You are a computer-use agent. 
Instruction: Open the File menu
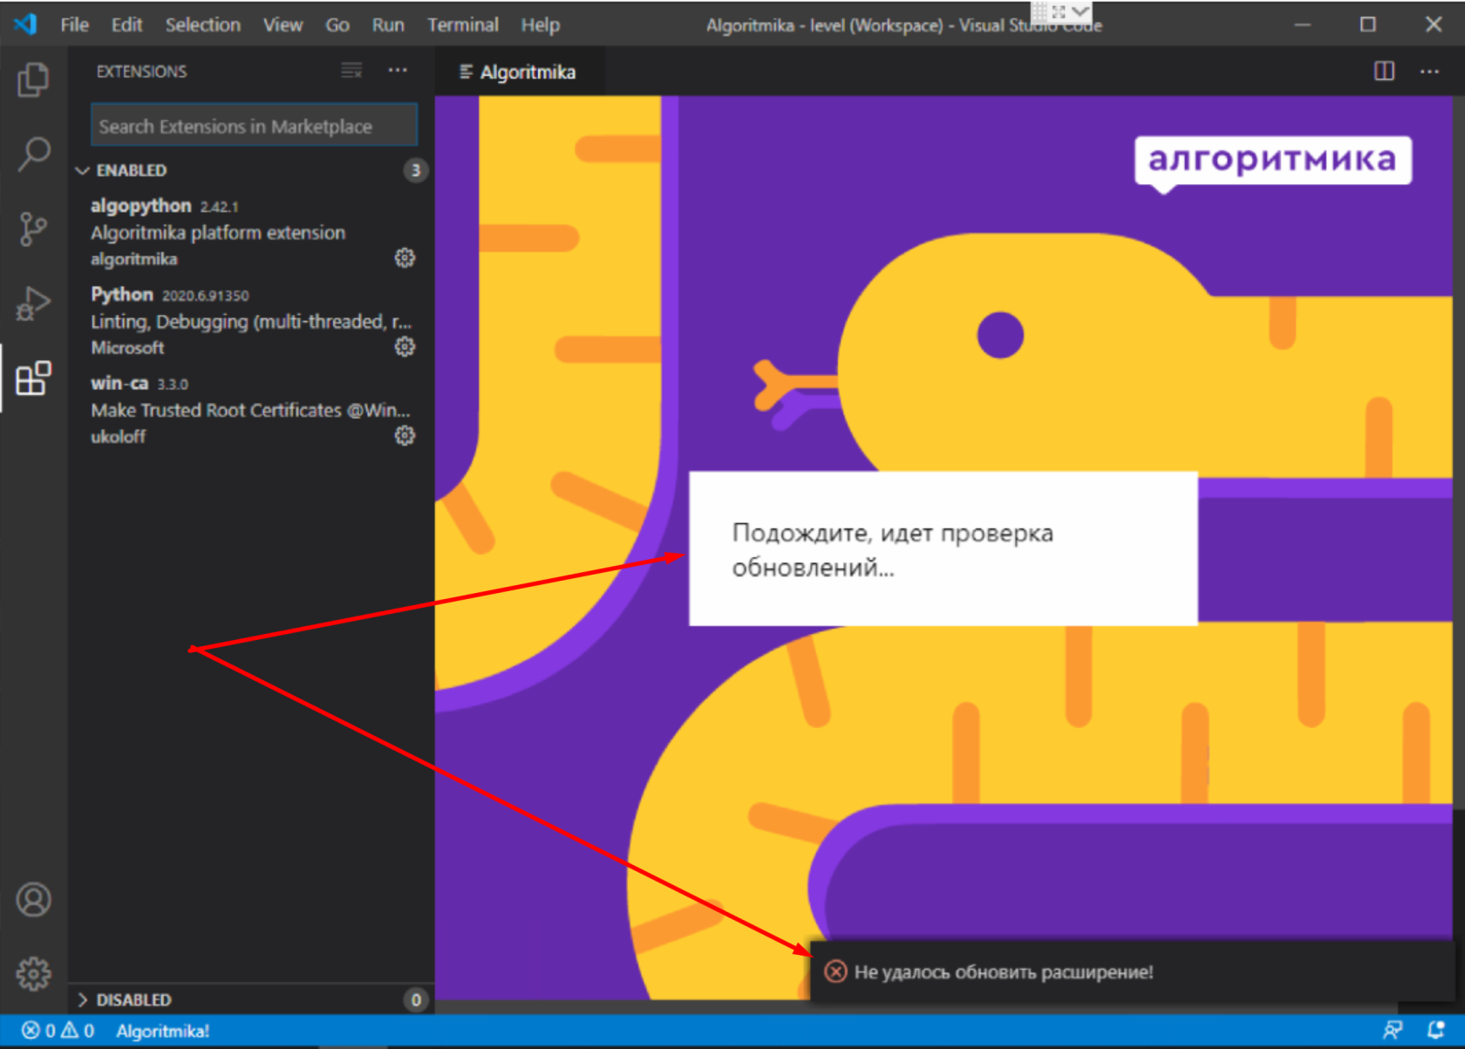click(x=74, y=25)
